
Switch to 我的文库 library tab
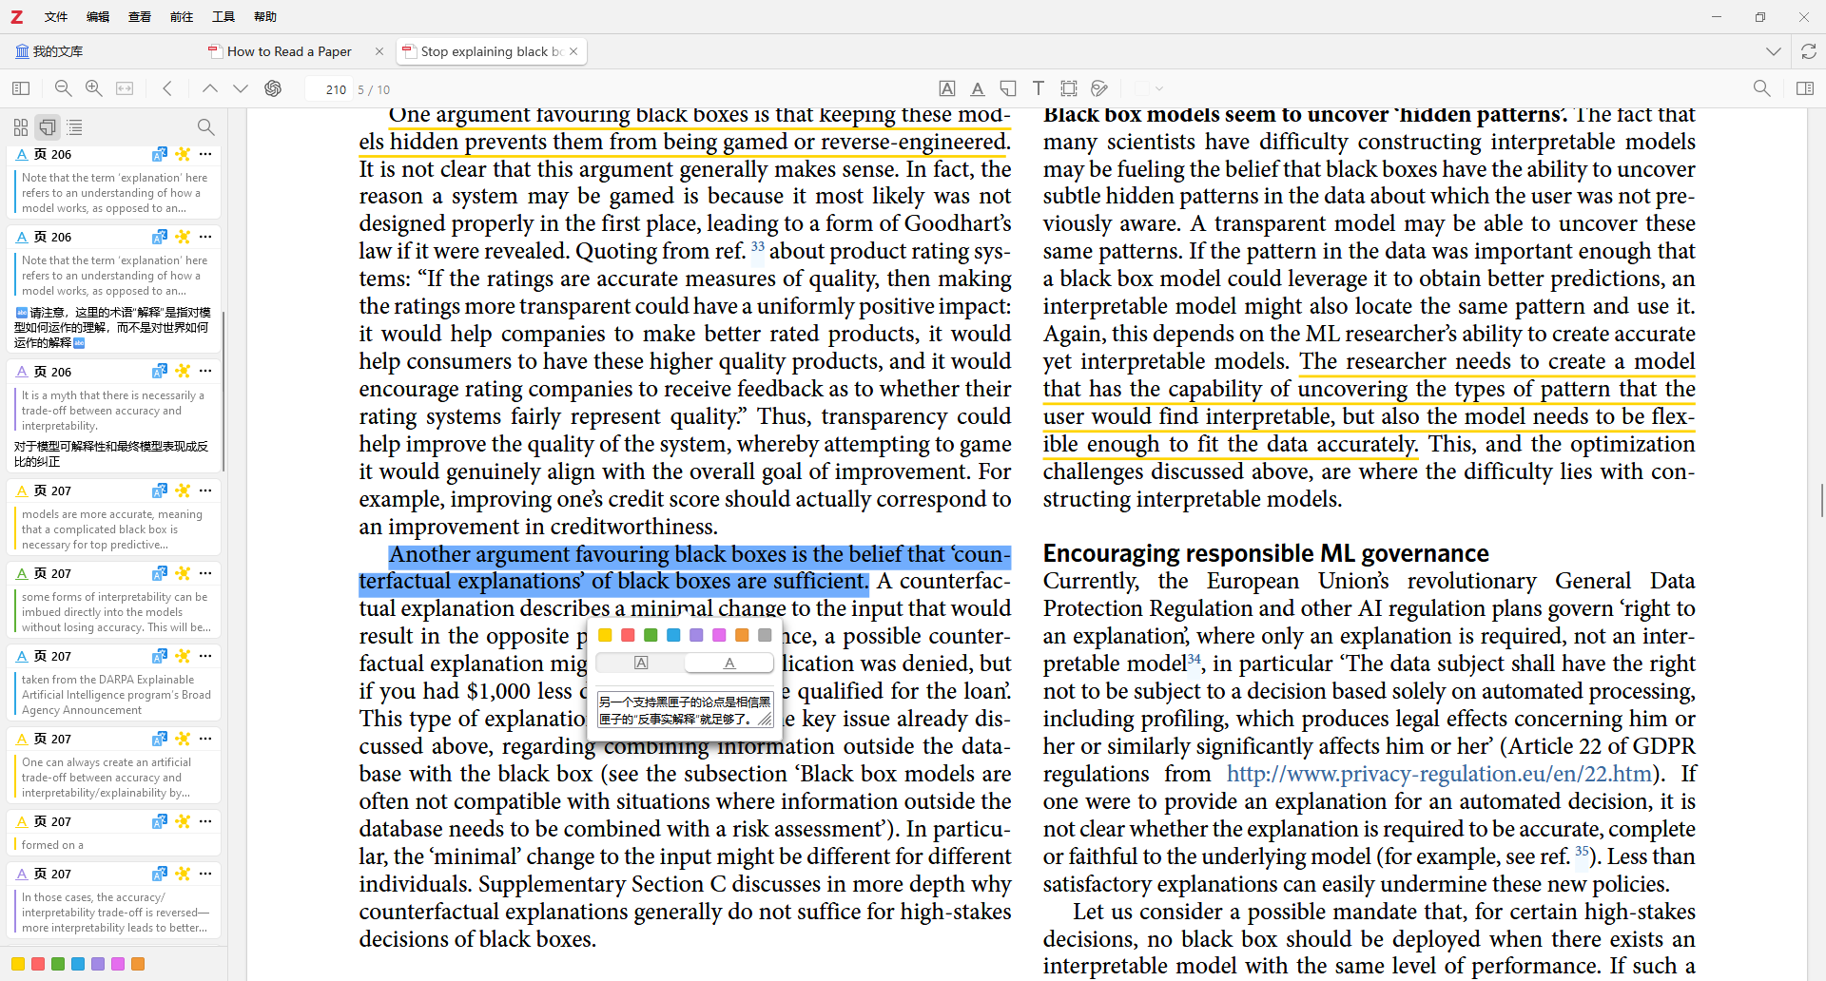pos(49,51)
